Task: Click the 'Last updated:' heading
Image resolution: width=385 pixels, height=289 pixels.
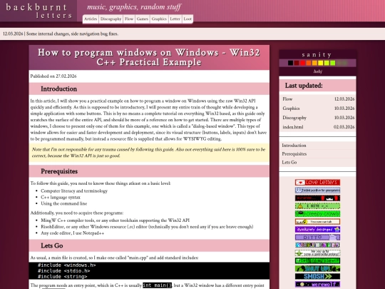Action: pos(304,86)
